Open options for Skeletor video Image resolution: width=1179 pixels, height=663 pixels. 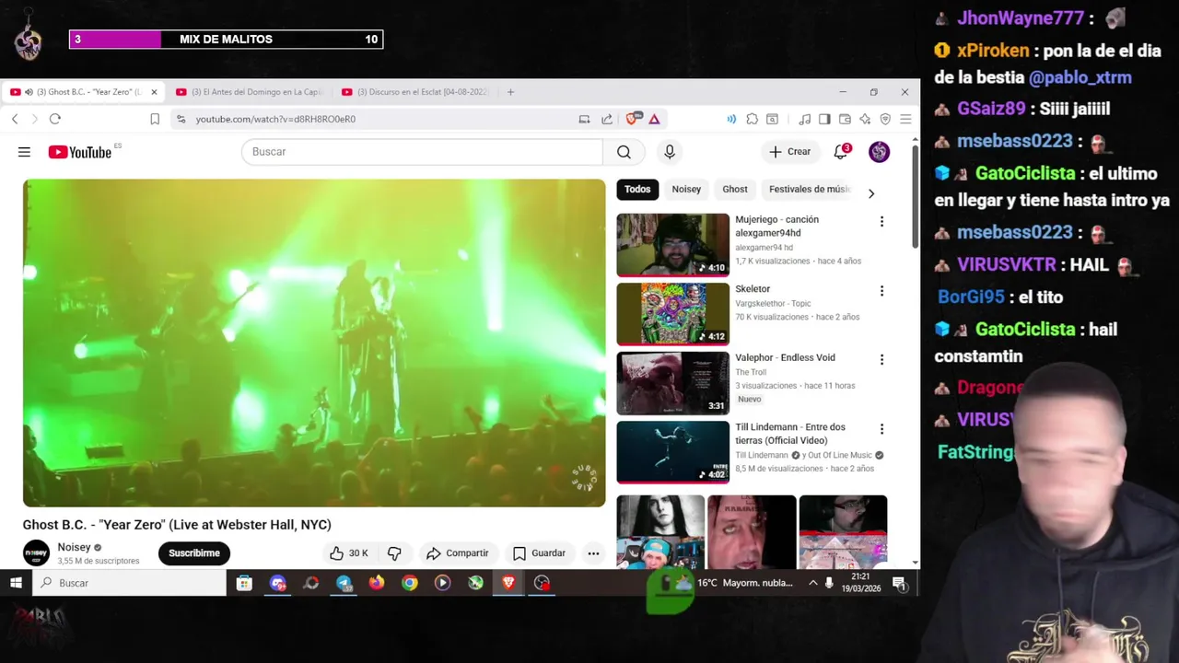click(x=881, y=290)
